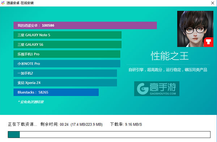Select the purple 100586 score bar
Screen dimensions: 217x142
coord(85,25)
